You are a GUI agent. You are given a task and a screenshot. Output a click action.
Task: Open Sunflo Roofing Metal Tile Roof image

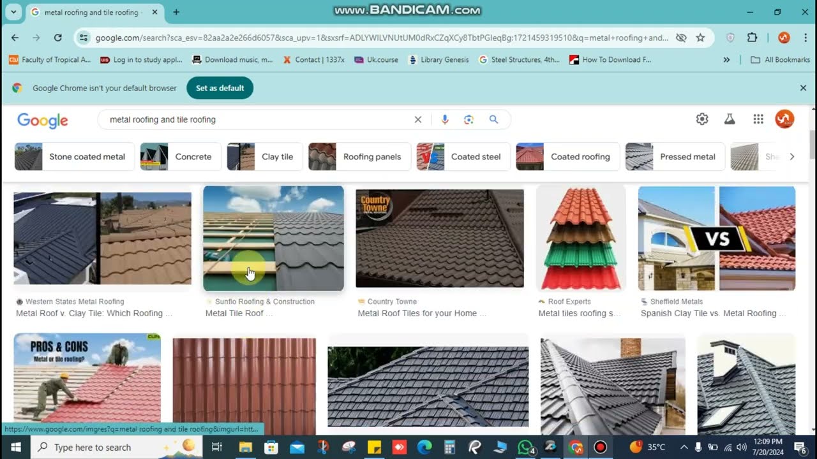pyautogui.click(x=273, y=238)
